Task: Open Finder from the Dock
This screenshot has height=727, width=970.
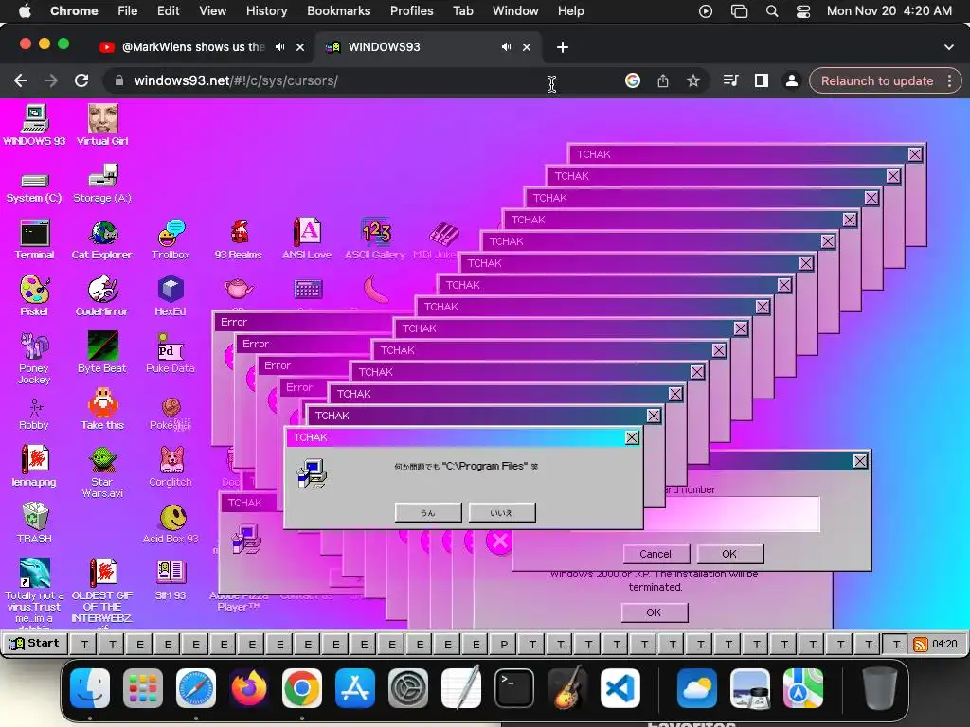Action: point(90,688)
